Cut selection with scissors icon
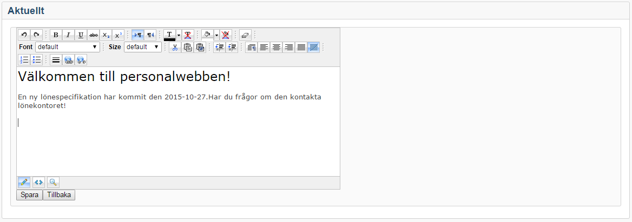Image resolution: width=632 pixels, height=222 pixels. pyautogui.click(x=175, y=47)
